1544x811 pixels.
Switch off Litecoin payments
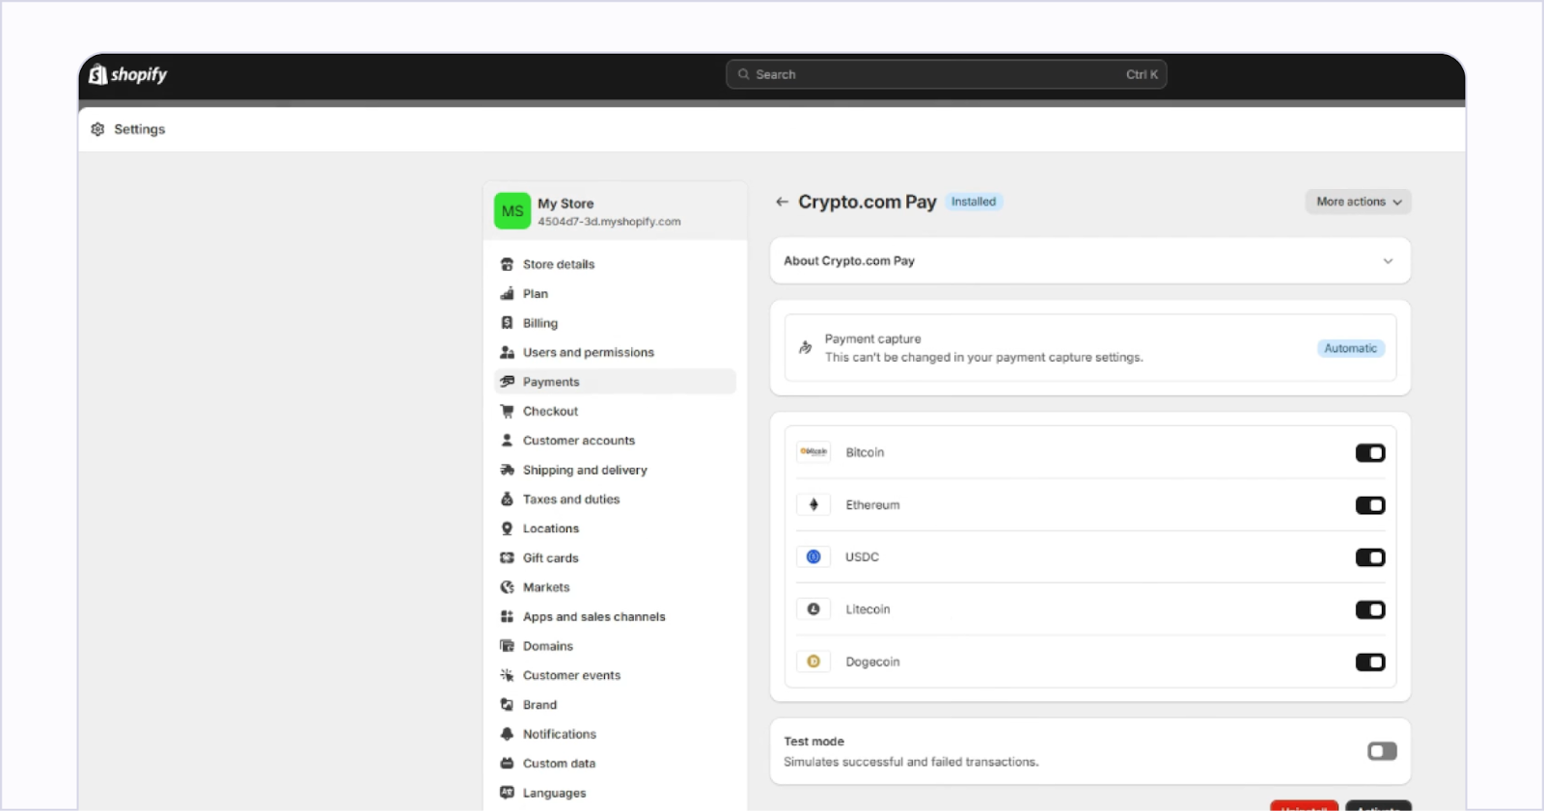point(1370,609)
